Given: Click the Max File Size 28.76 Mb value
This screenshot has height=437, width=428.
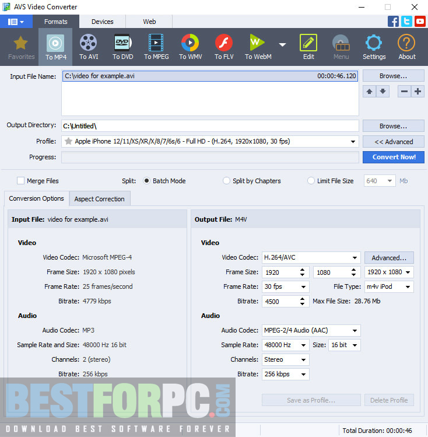Looking at the screenshot, I should pyautogui.click(x=367, y=301).
